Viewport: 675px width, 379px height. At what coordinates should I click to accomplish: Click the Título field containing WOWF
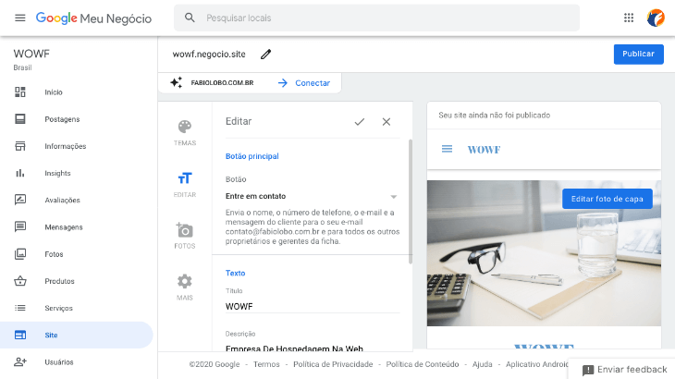click(313, 306)
